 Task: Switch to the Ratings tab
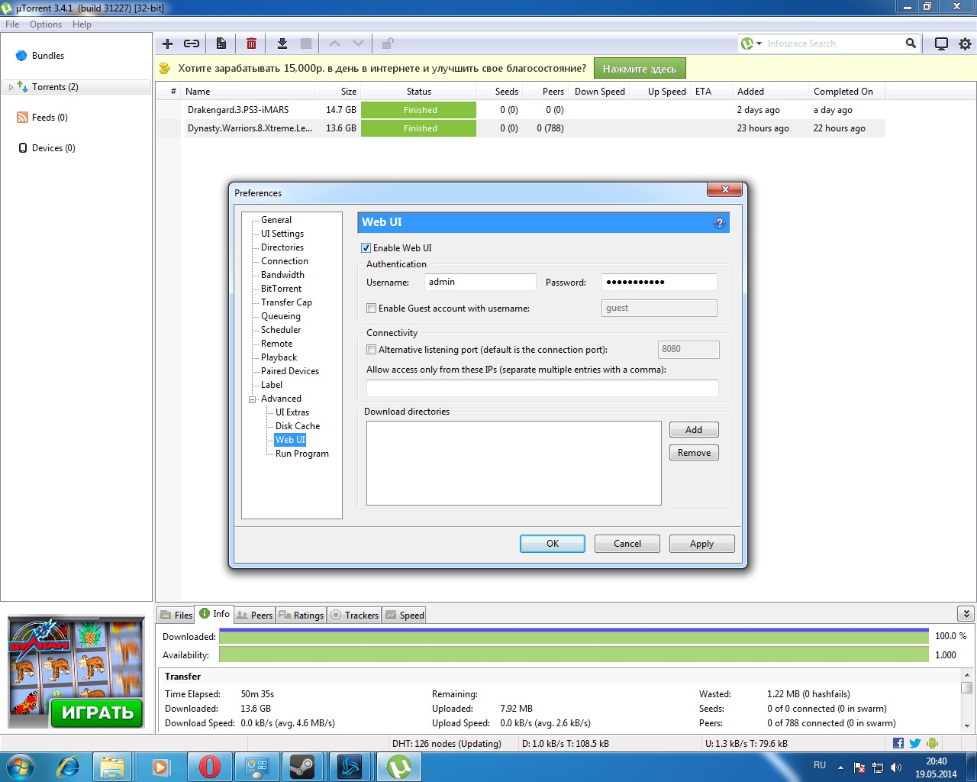coord(301,615)
